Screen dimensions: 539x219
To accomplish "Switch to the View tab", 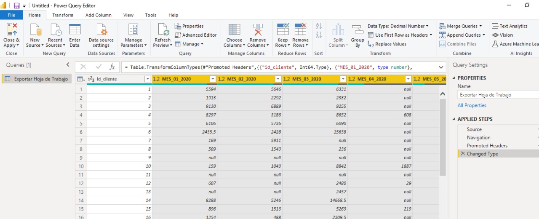I will click(x=128, y=15).
